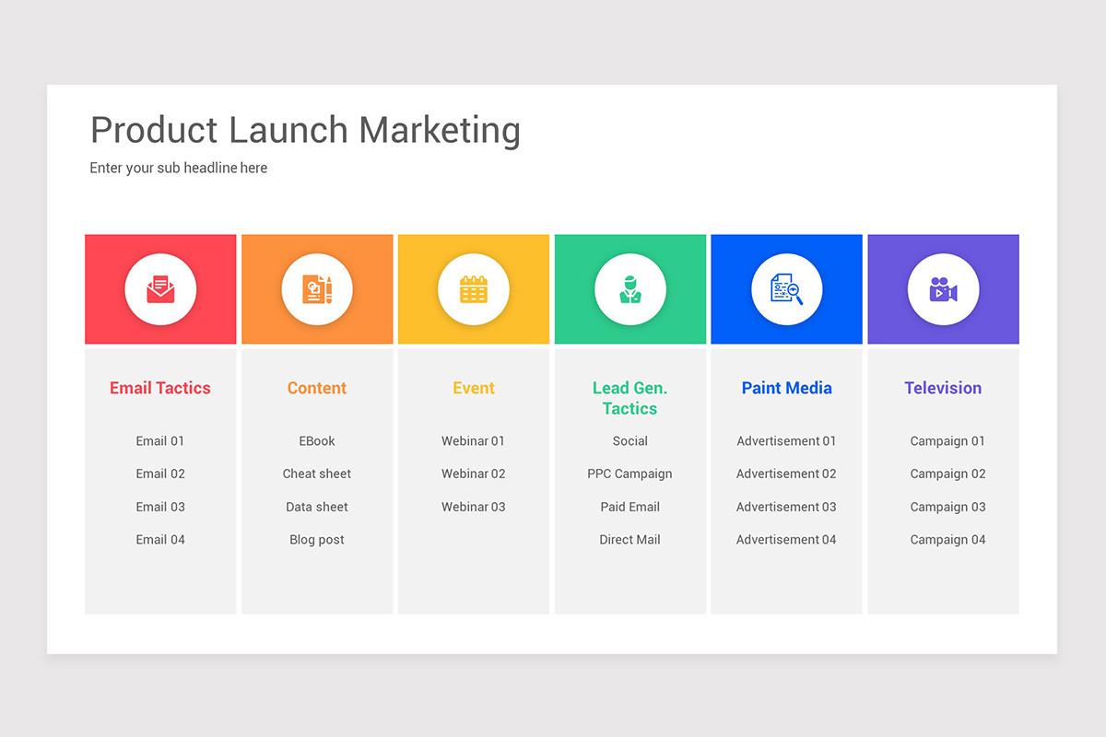Image resolution: width=1106 pixels, height=737 pixels.
Task: Select the content document and pencil icon
Action: (x=317, y=290)
